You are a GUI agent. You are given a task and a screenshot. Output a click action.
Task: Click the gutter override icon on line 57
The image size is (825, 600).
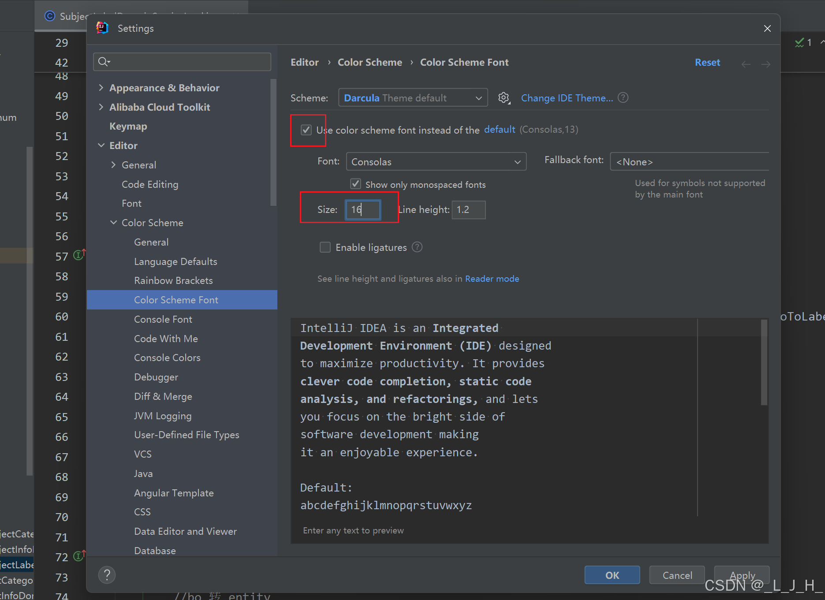[x=79, y=254]
